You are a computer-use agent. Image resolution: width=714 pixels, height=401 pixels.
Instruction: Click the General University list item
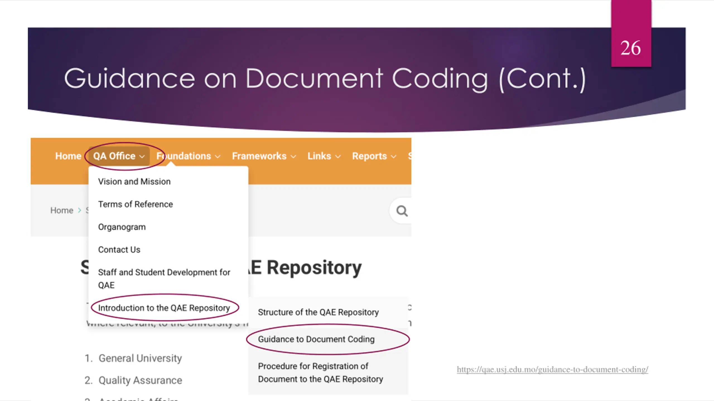[140, 358]
